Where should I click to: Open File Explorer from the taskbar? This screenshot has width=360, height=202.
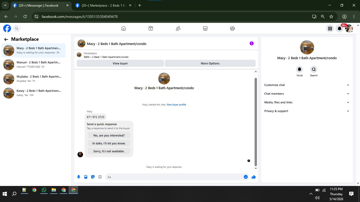point(53,190)
